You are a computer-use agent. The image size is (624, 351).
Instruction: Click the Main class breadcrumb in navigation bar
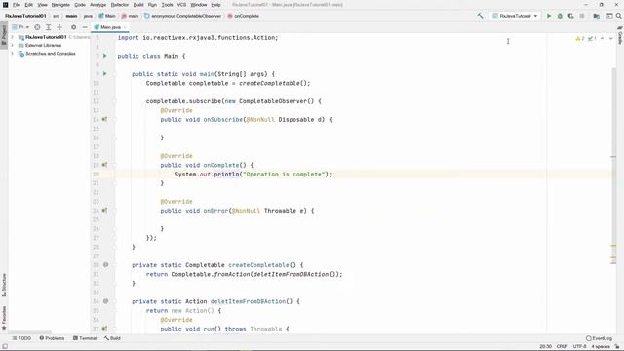[106, 16]
